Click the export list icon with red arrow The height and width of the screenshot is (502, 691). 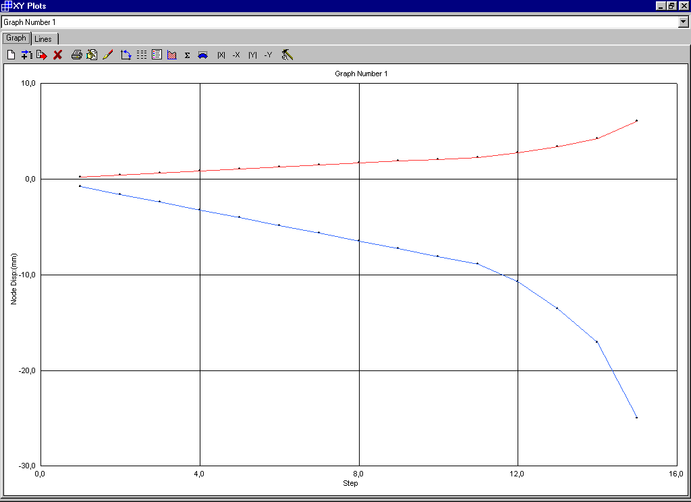tap(42, 55)
